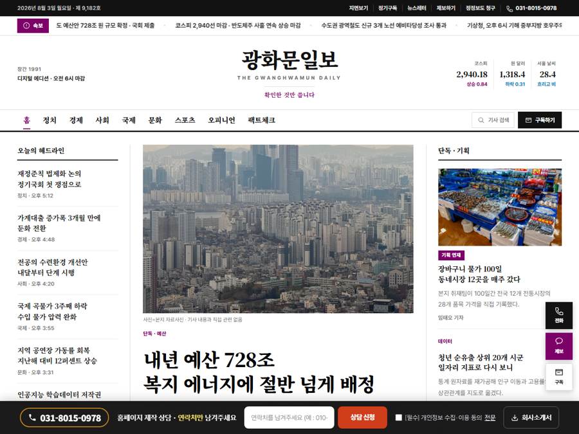Click the 코스피 2,940.18 index value
The width and height of the screenshot is (579, 434).
point(472,74)
